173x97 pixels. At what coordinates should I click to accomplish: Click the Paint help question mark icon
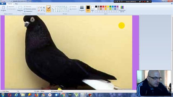click(x=172, y=4)
